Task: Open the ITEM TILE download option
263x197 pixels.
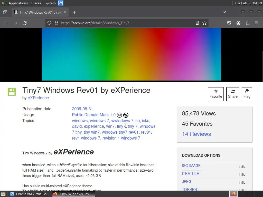Action: click(190, 174)
